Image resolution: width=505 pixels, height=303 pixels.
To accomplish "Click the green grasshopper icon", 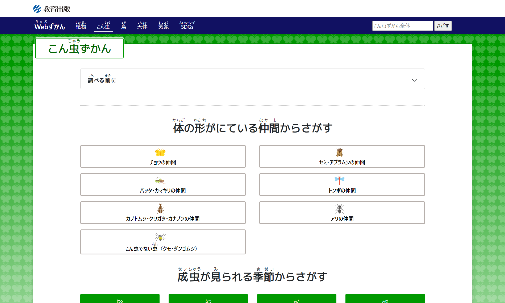I will [x=160, y=181].
